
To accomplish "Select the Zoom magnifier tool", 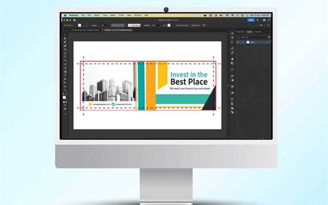I will coord(65,90).
